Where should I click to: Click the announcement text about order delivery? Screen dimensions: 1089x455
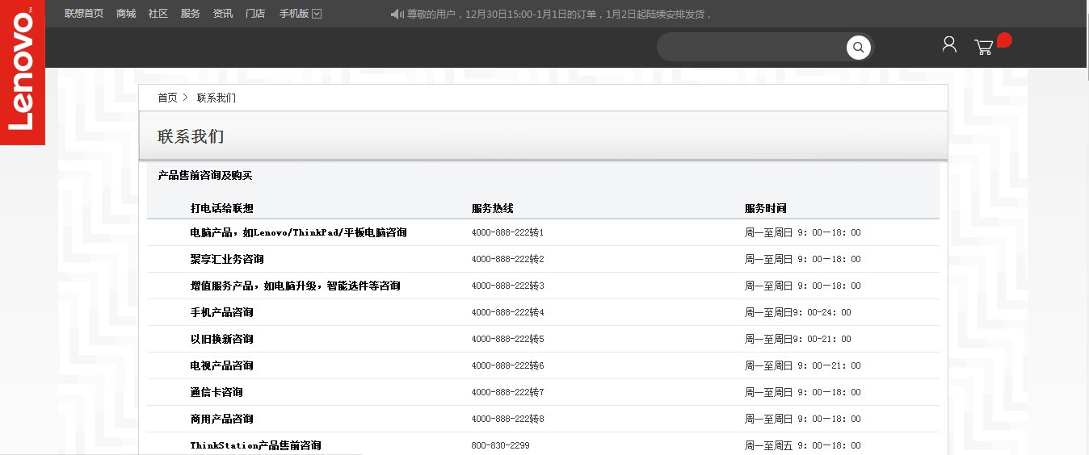pyautogui.click(x=560, y=14)
